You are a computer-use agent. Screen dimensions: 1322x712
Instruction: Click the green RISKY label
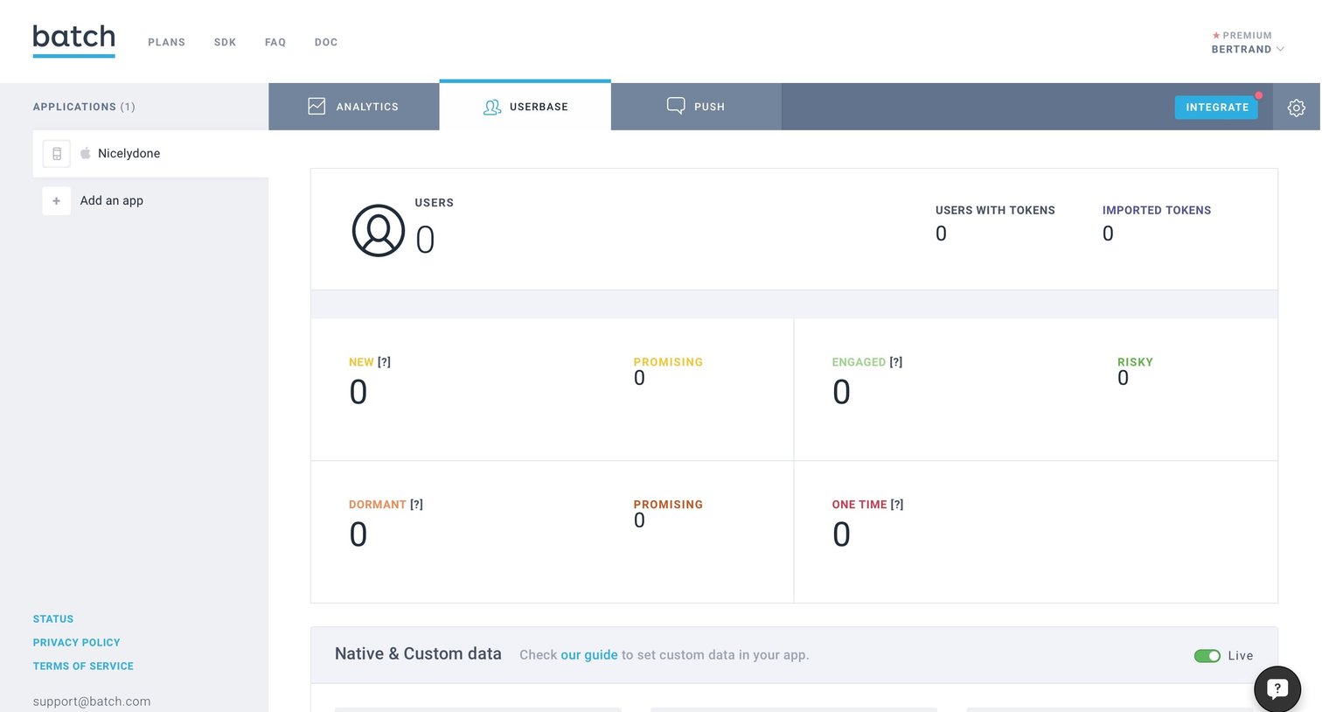coord(1135,362)
